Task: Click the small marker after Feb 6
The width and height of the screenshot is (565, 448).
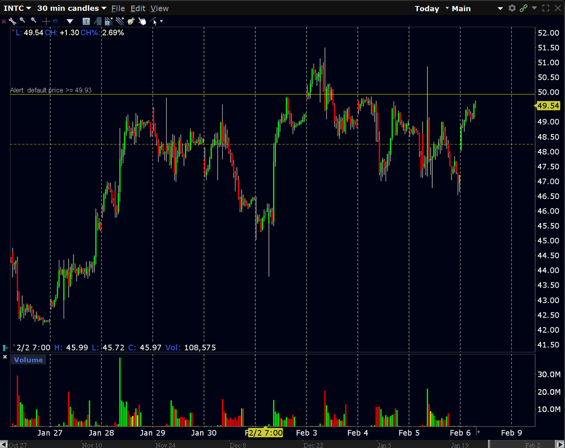Action: (479, 432)
